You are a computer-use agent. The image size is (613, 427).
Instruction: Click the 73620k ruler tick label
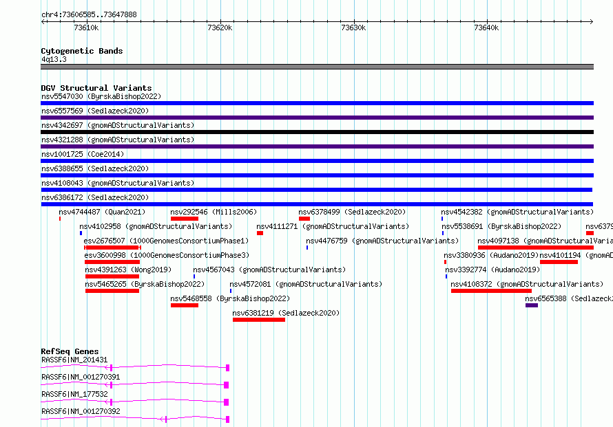click(x=220, y=28)
